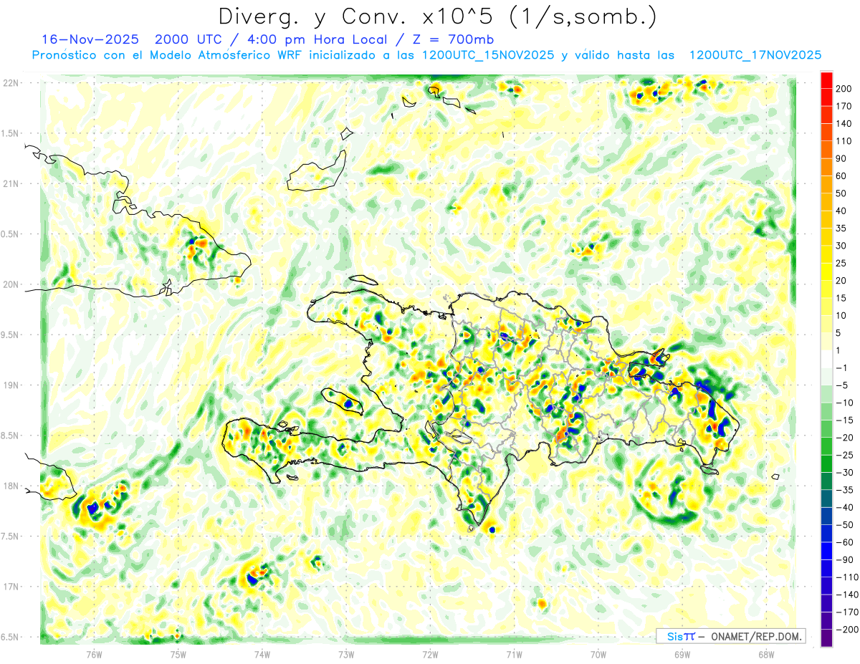The width and height of the screenshot is (860, 664).
Task: Click the "17N" latitude label
Action: (x=10, y=587)
